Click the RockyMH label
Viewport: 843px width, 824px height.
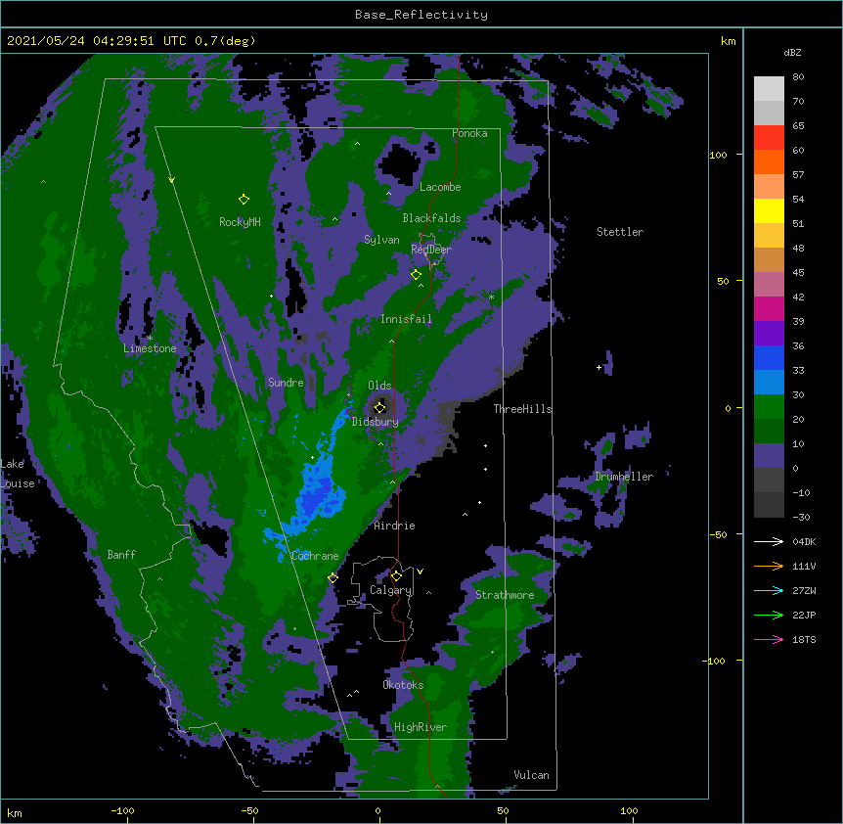[x=240, y=222]
